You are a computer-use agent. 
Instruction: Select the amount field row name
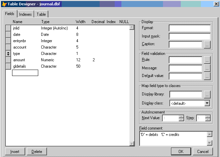[x=19, y=60]
